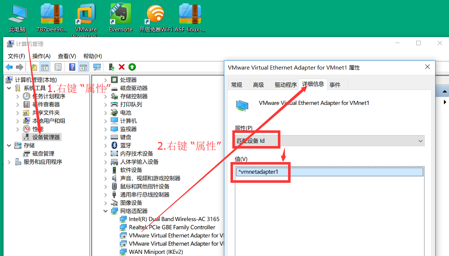Viewport: 449px width, 256px height.
Task: Open the 查看(V) menu
Action: pos(67,56)
